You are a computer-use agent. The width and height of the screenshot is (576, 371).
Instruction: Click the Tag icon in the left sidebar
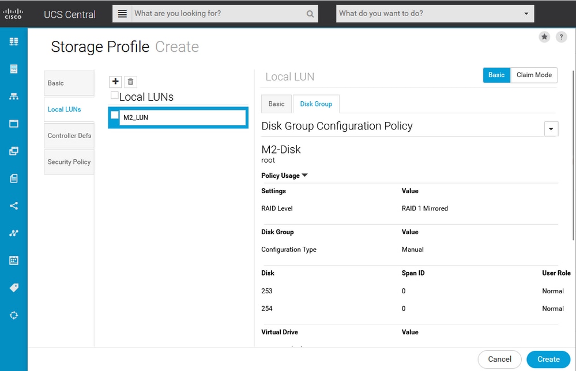click(x=13, y=288)
